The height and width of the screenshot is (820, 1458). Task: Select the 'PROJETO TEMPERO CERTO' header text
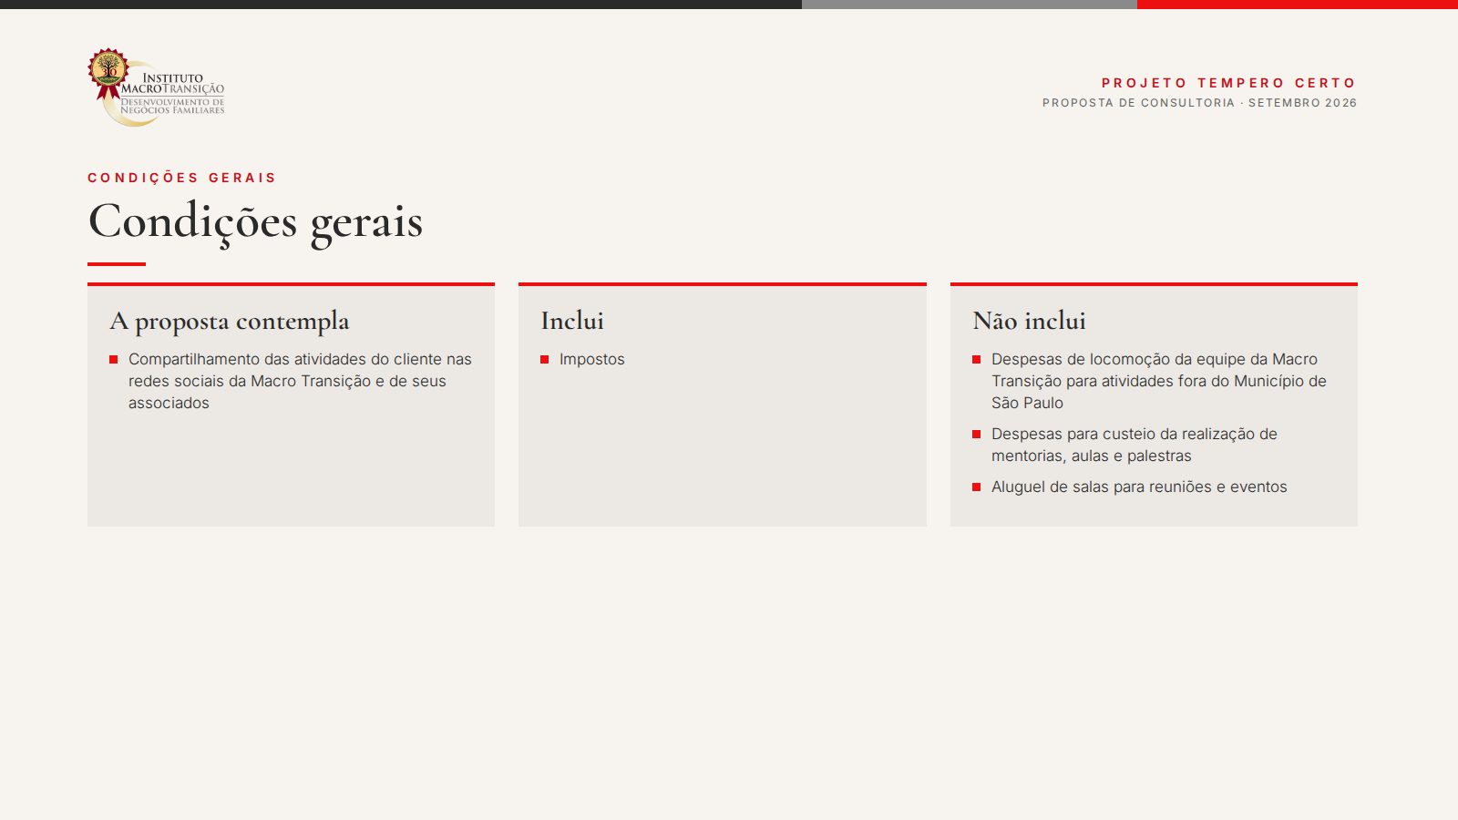pyautogui.click(x=1228, y=83)
